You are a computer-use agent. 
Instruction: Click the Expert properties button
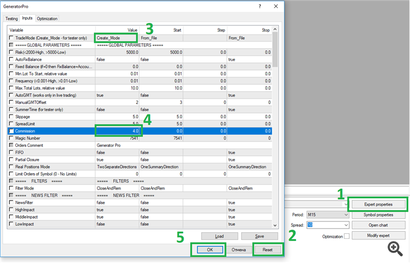point(378,204)
